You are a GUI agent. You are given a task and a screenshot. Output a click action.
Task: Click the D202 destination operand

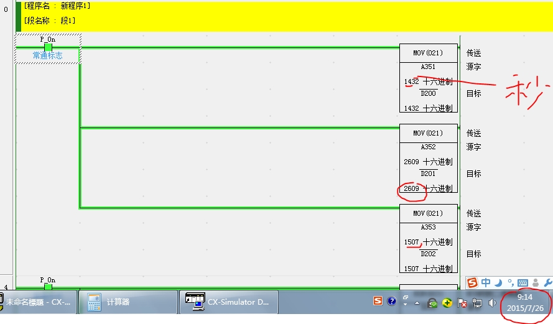pyautogui.click(x=428, y=254)
